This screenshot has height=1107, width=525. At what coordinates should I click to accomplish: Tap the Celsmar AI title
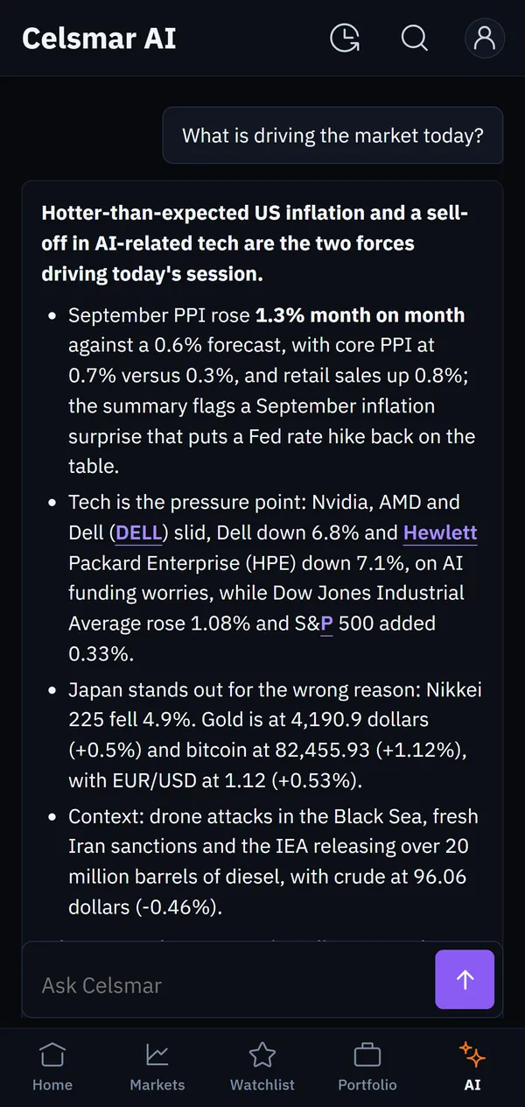coord(99,39)
